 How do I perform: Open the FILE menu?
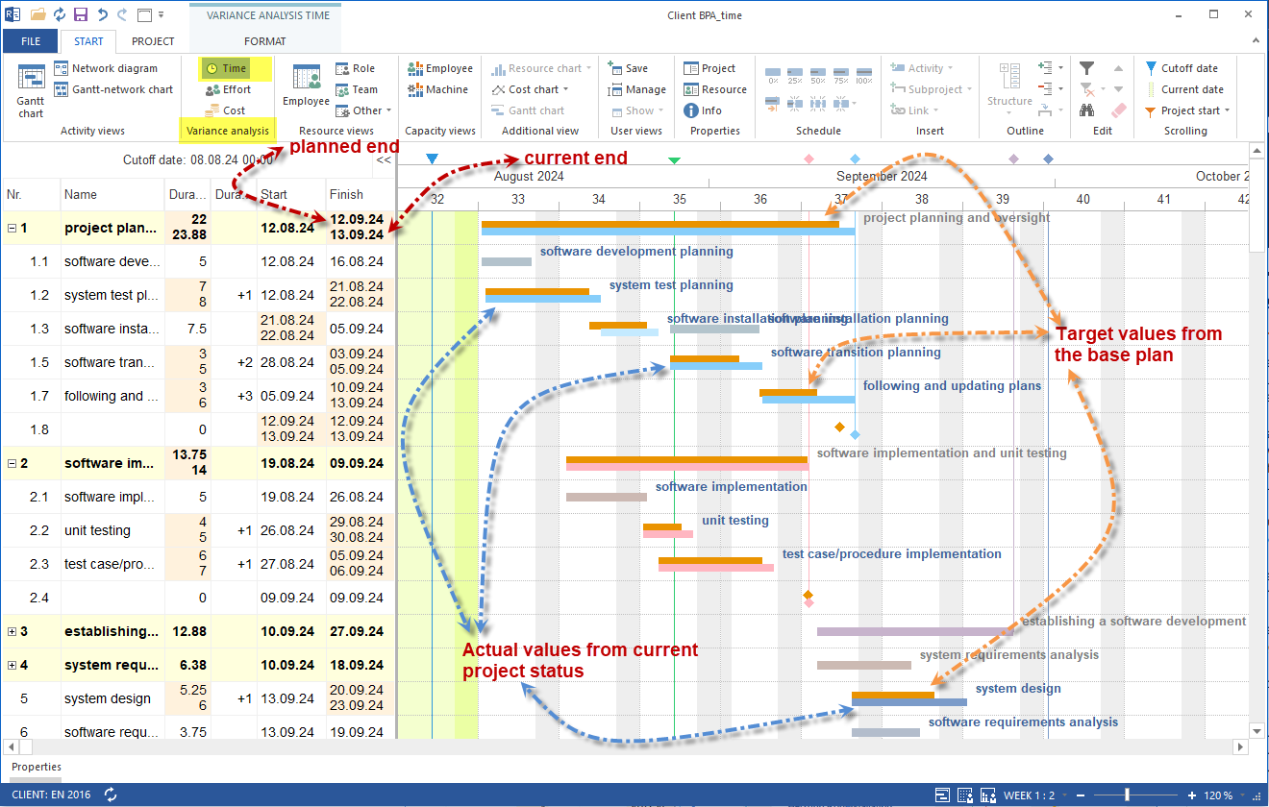31,41
